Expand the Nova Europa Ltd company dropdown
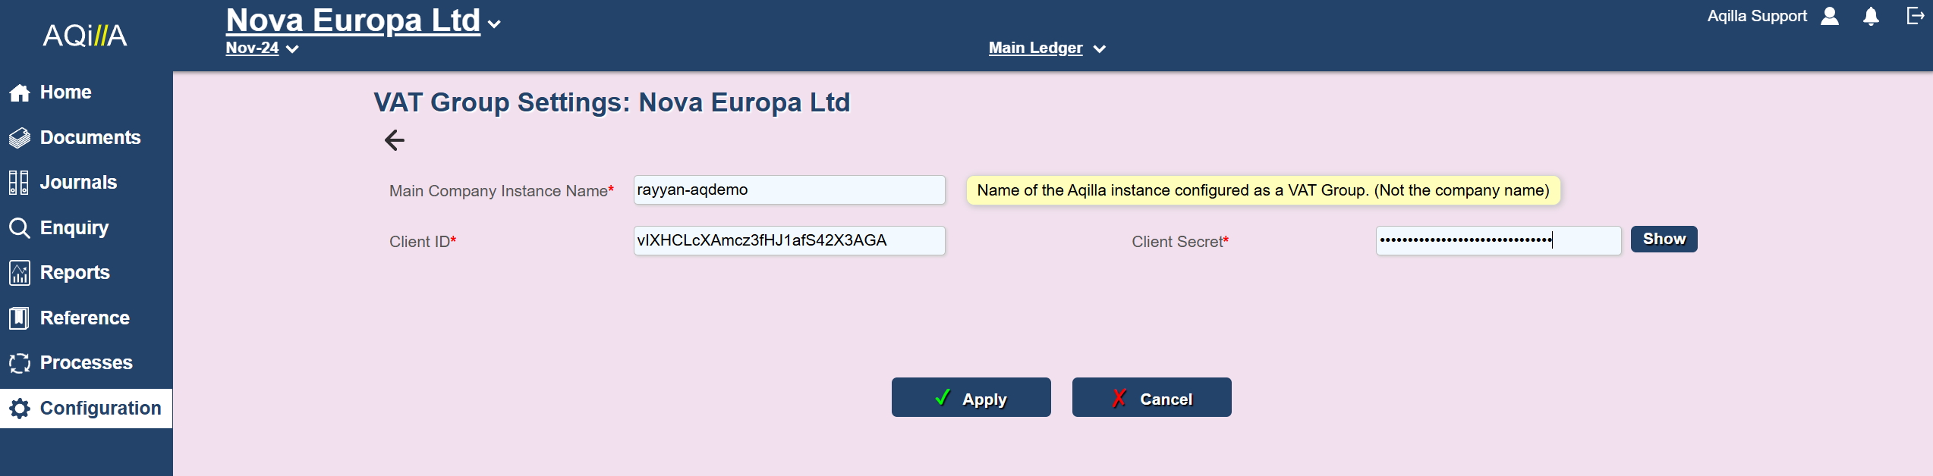Screen dimensions: 1933x476 pyautogui.click(x=495, y=24)
